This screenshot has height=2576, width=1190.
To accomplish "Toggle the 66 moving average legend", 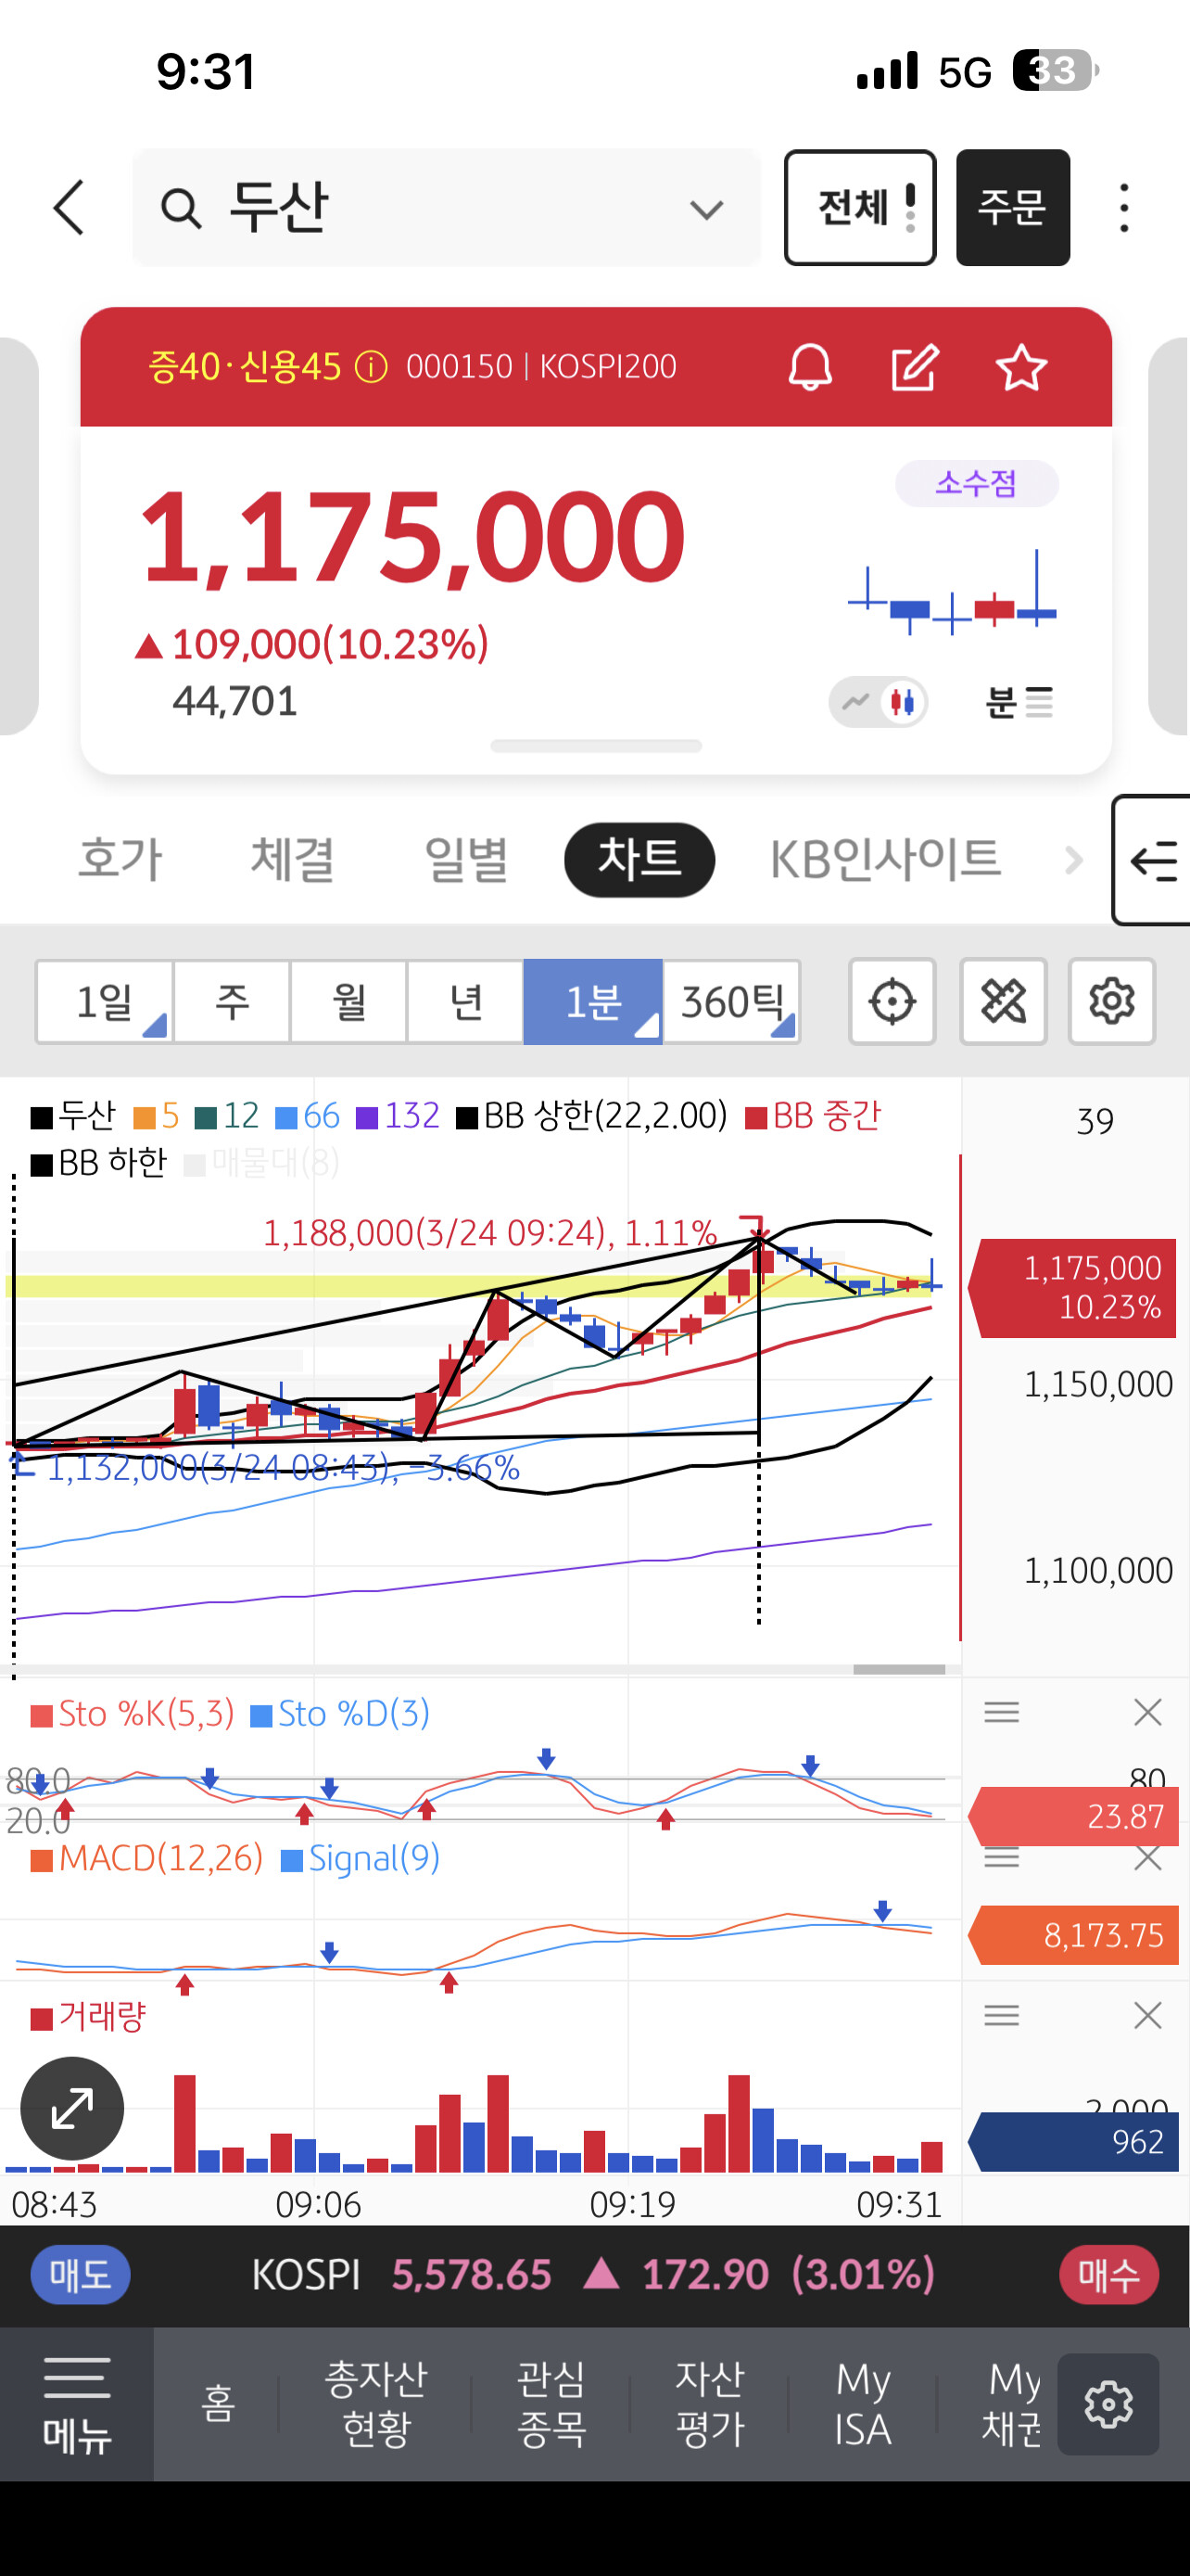I will click(x=308, y=1115).
